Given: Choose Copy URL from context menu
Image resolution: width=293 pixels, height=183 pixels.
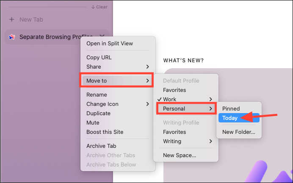Looking at the screenshot, I should (x=118, y=57).
